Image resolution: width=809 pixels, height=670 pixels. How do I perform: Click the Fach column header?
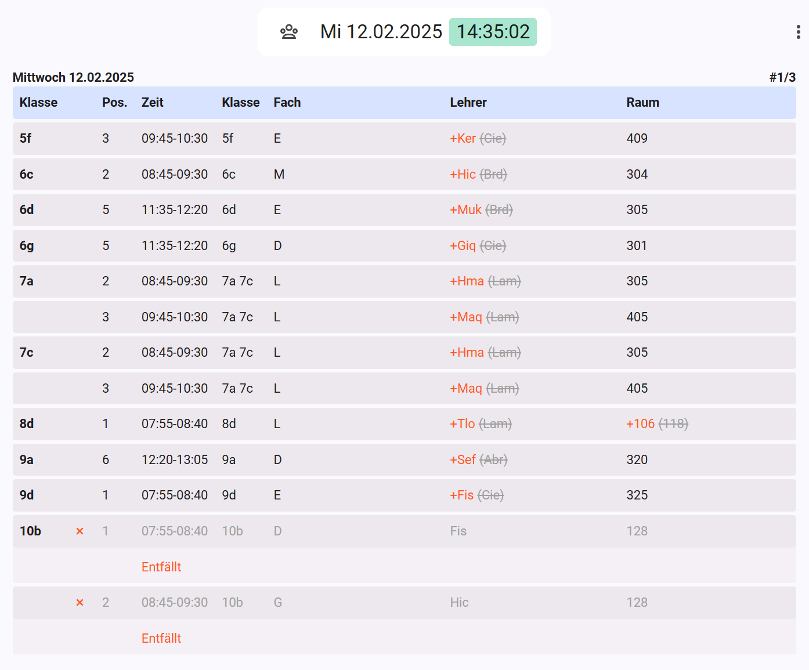(x=287, y=103)
